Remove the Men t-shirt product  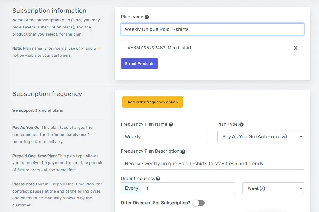pyautogui.click(x=296, y=48)
